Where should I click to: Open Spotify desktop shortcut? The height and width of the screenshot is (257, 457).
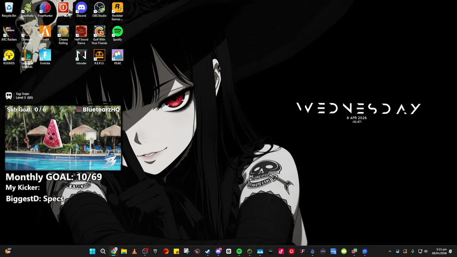tap(117, 34)
